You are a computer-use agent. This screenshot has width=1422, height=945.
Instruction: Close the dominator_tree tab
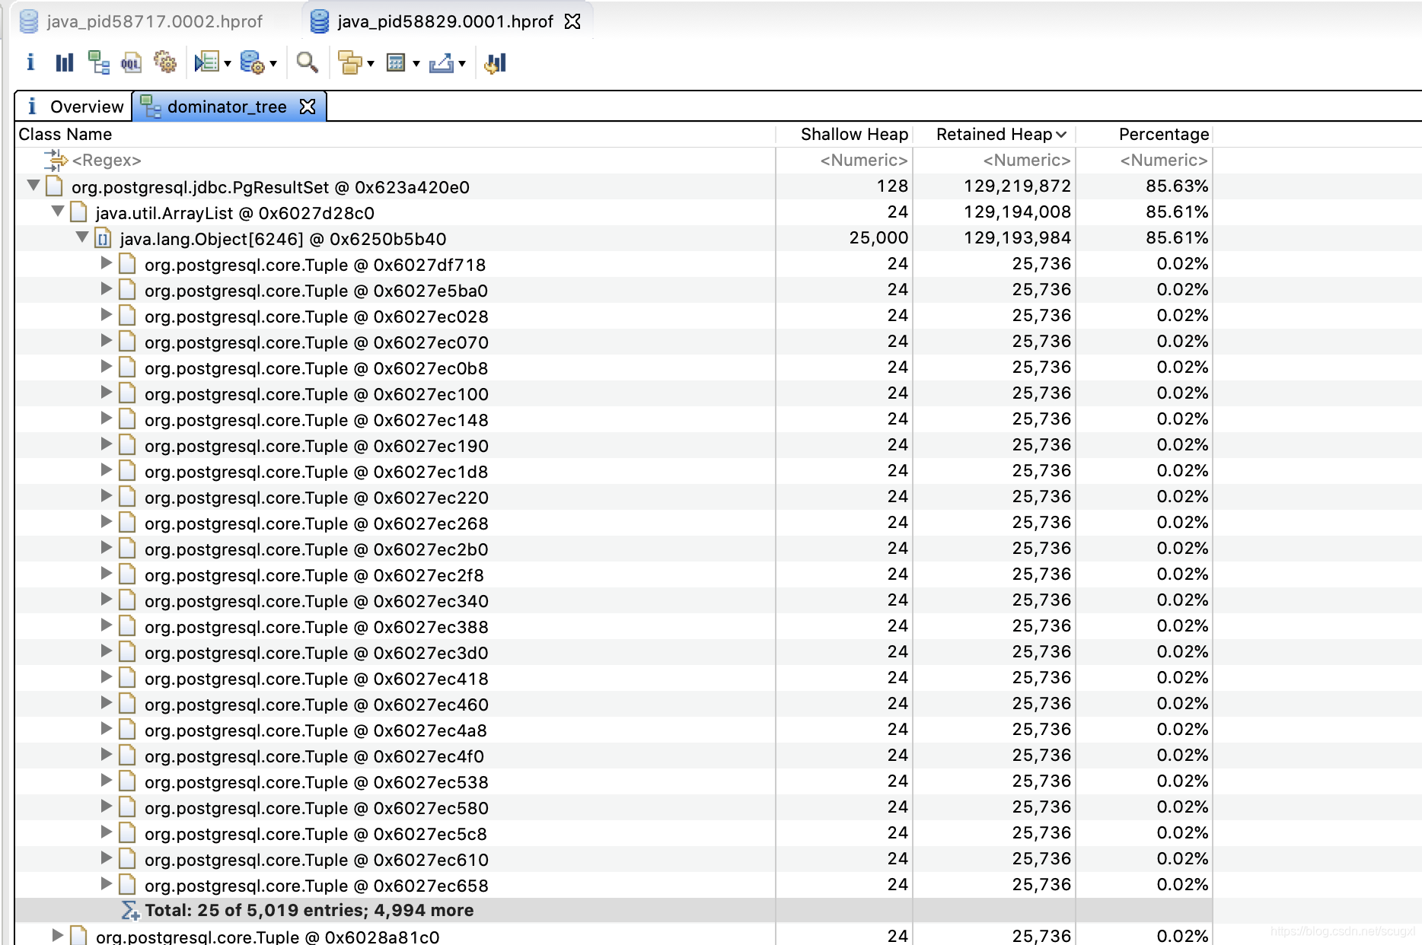(308, 107)
